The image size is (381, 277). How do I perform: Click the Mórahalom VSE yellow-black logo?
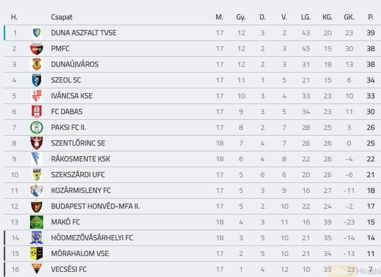(36, 253)
